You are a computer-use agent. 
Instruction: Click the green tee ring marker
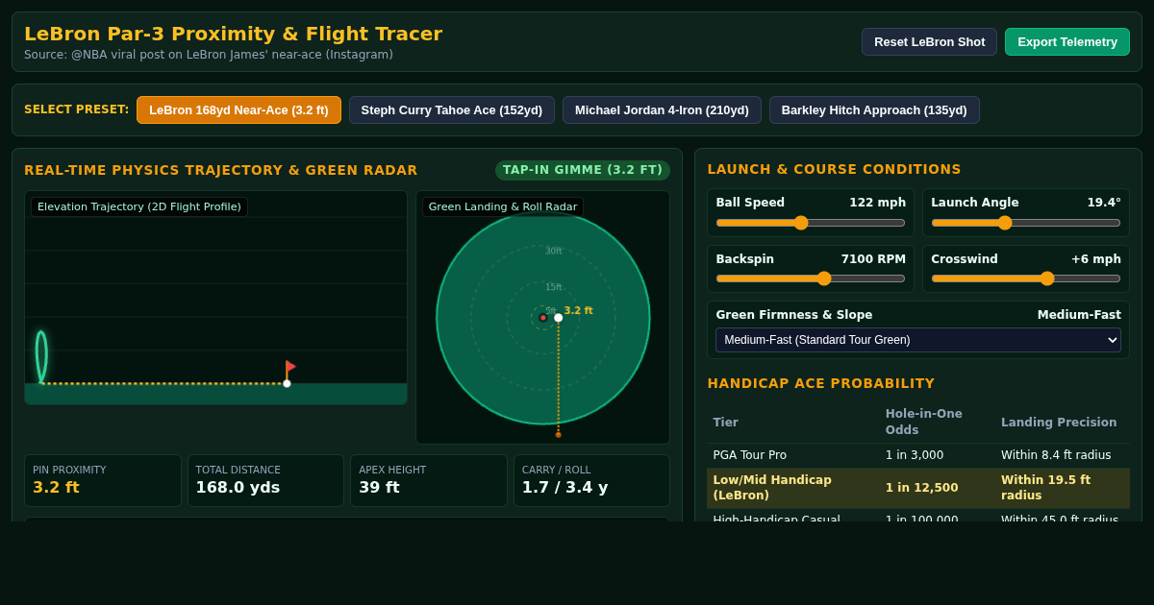coord(41,356)
